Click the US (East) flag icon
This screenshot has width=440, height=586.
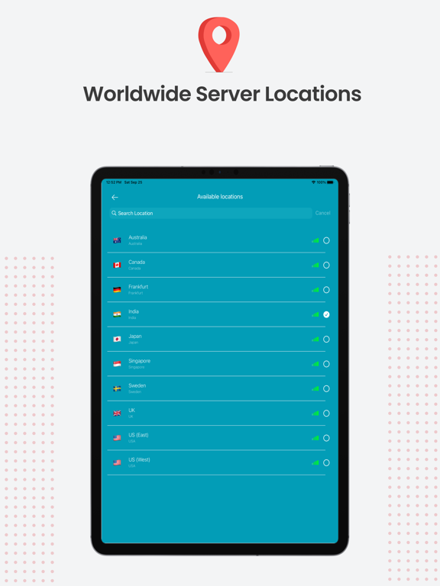pos(117,438)
